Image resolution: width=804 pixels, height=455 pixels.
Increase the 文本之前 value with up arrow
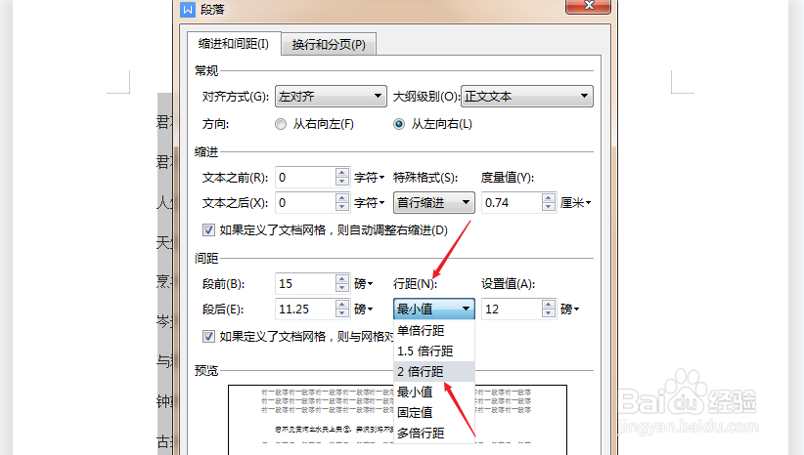pyautogui.click(x=342, y=173)
